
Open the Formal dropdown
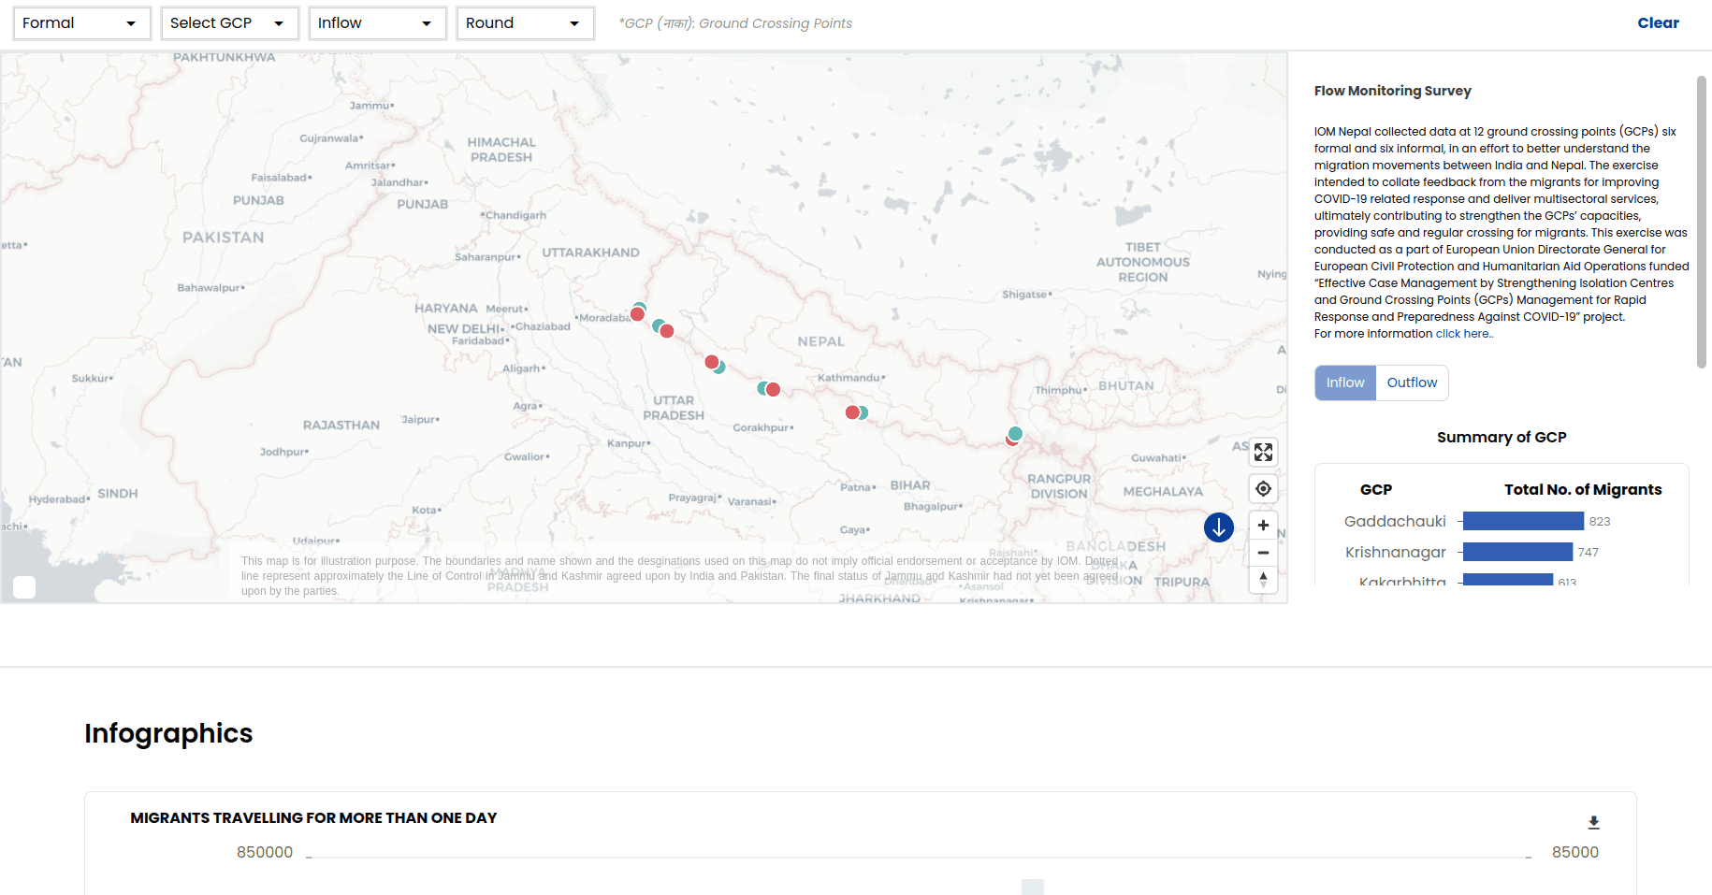81,23
